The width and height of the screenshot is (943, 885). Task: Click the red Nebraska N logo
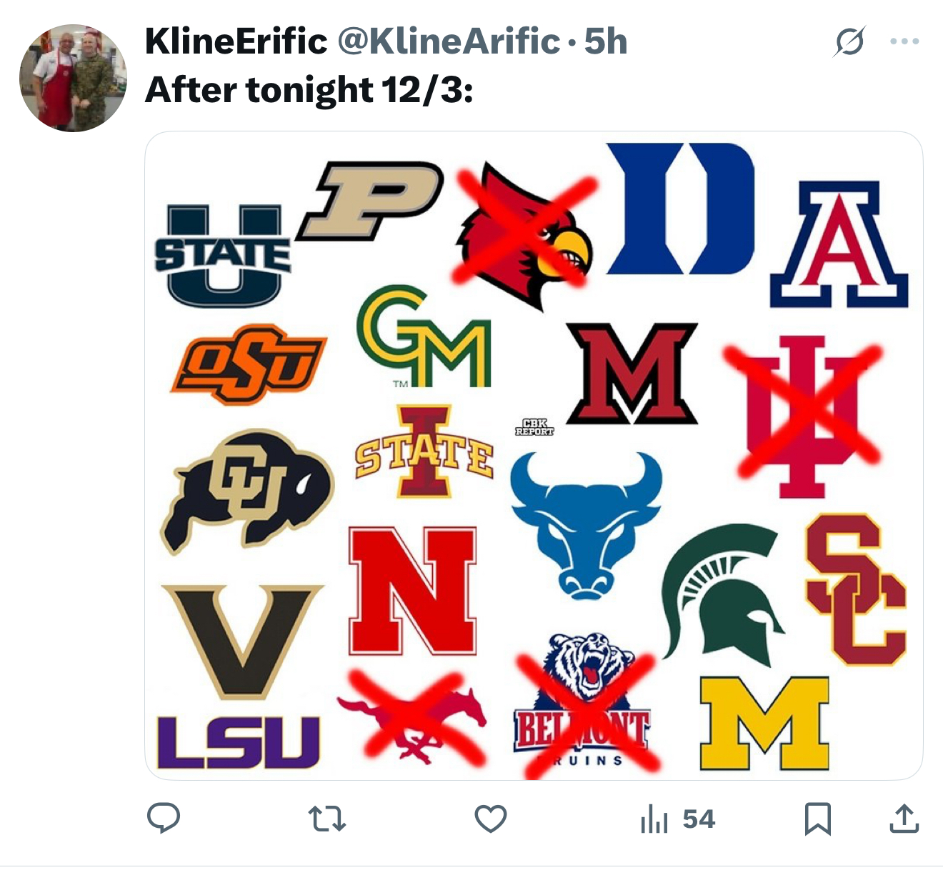pos(412,591)
